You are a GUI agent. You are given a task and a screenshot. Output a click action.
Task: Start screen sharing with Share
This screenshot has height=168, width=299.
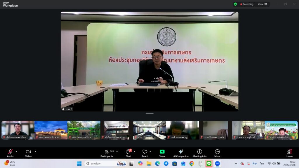162,153
